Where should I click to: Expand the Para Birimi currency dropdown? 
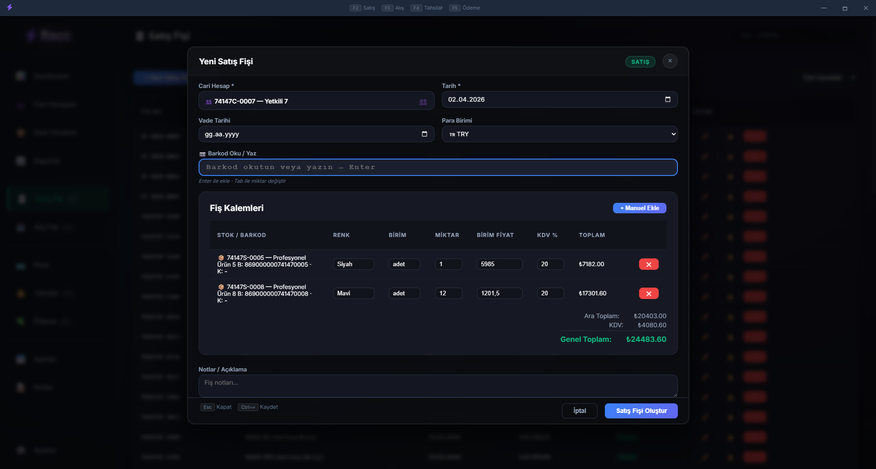click(559, 134)
